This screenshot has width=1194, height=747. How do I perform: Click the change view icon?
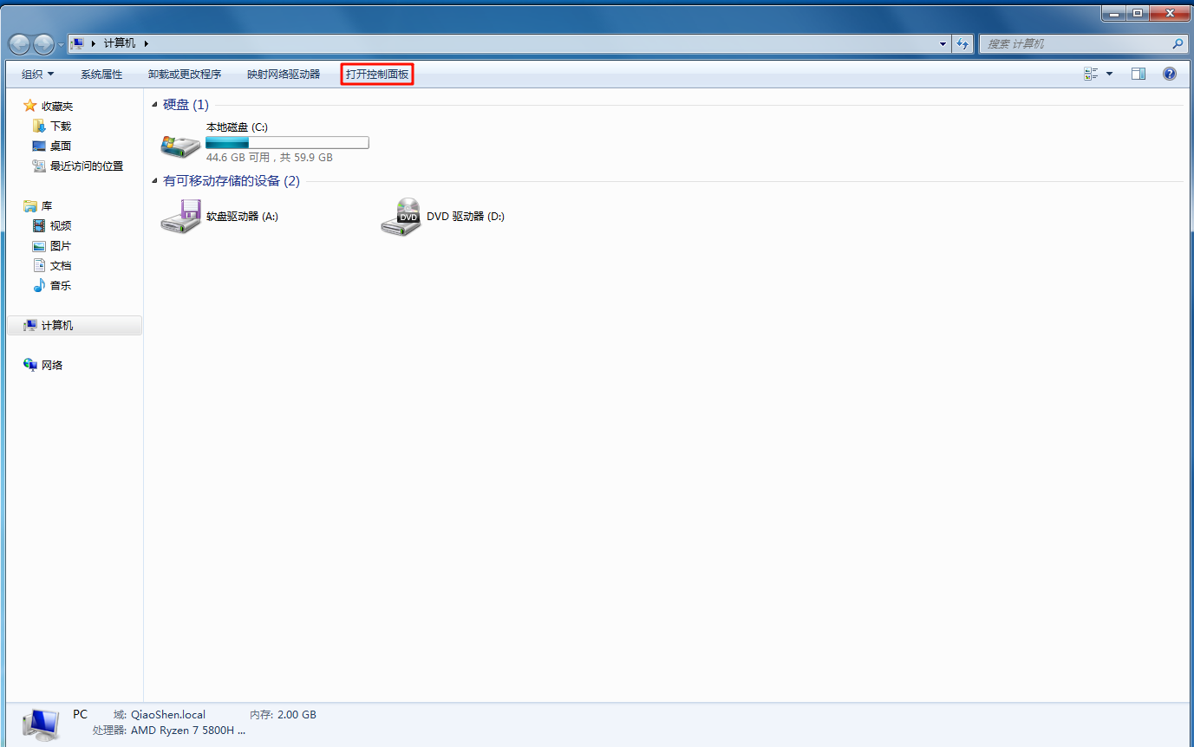click(x=1091, y=75)
